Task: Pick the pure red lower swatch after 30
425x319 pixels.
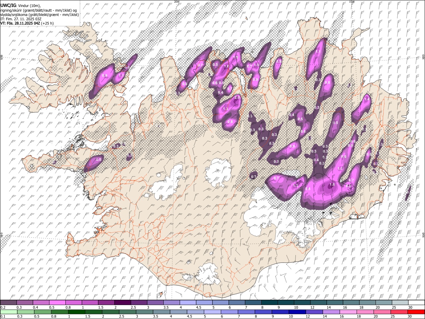Action: point(416,312)
